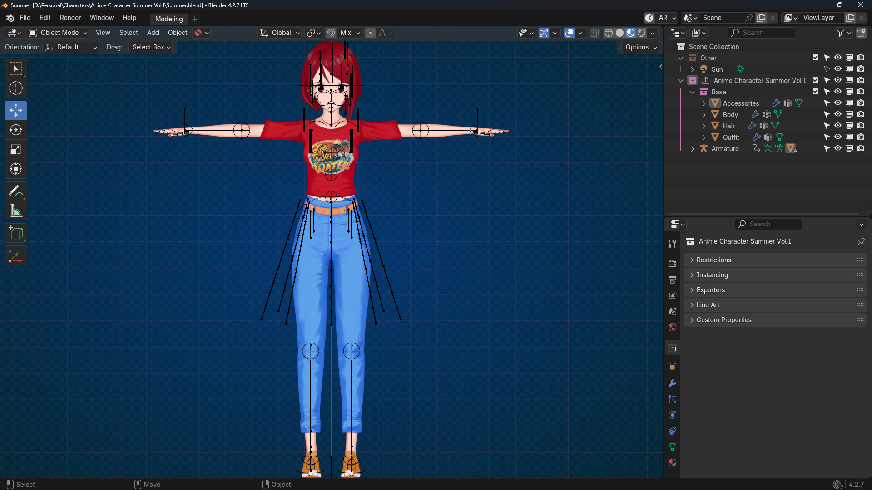Open the Object properties tab
This screenshot has width=872, height=490.
[x=673, y=367]
